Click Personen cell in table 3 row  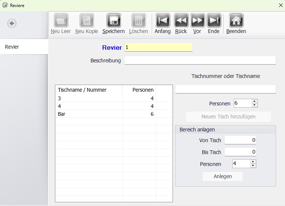[139, 98]
